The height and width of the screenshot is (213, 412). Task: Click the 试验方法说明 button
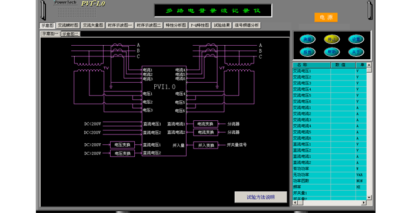click(261, 197)
